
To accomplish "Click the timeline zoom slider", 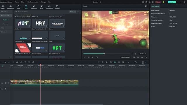I will pyautogui.click(x=129, y=62).
